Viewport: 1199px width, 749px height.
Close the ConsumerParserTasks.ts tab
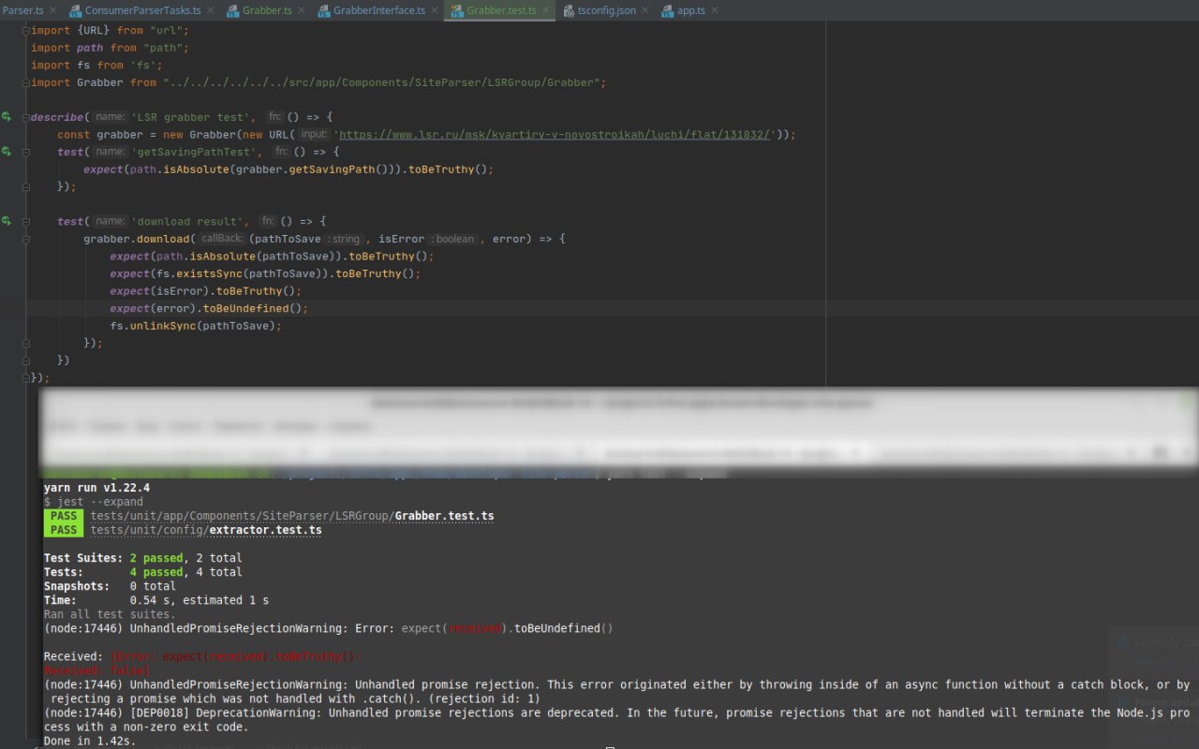click(209, 10)
